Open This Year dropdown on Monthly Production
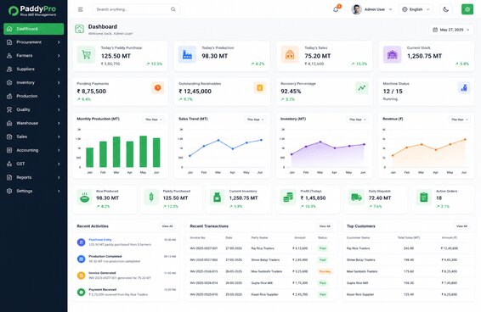The height and width of the screenshot is (312, 481). [x=154, y=120]
